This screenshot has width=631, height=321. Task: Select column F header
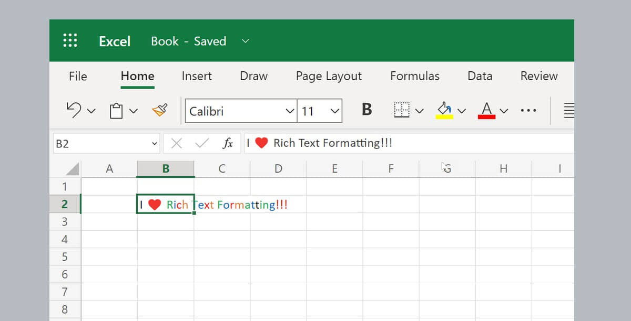391,169
